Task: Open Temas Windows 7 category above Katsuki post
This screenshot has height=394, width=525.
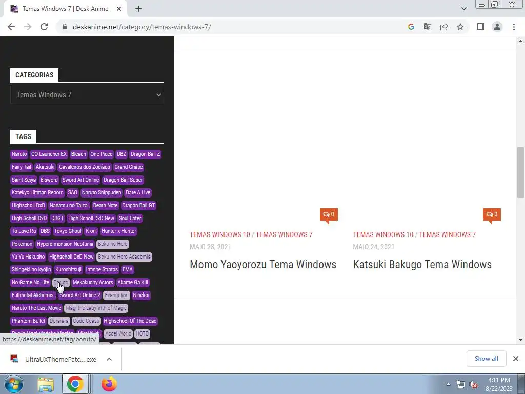Action: [447, 234]
